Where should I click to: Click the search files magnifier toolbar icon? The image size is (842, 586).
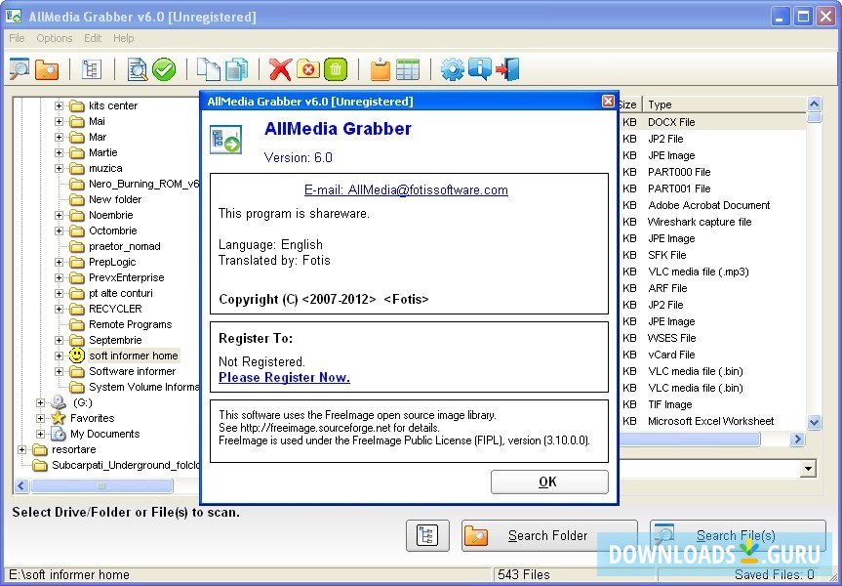(20, 69)
